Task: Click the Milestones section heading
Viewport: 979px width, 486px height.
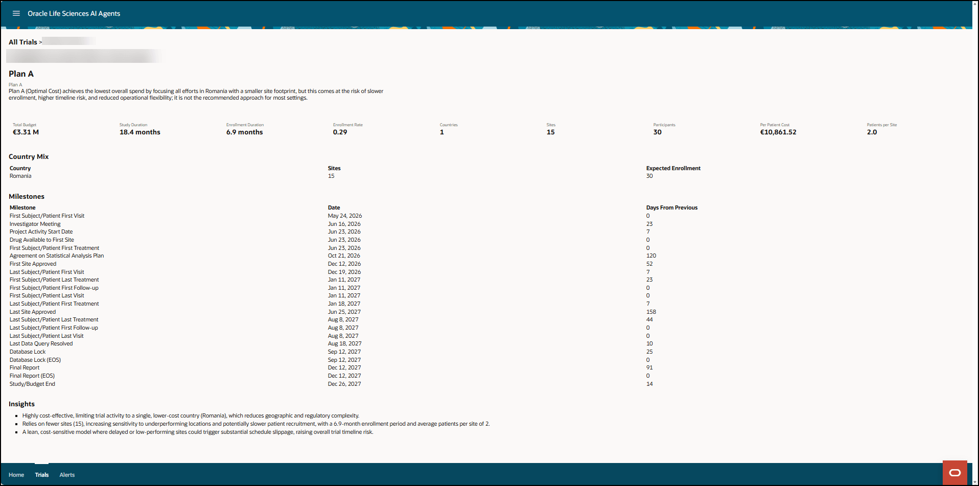Action: (27, 196)
